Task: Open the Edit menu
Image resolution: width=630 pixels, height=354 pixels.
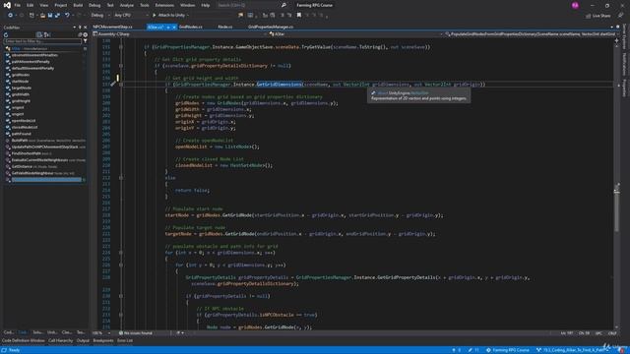Action: 31,5
